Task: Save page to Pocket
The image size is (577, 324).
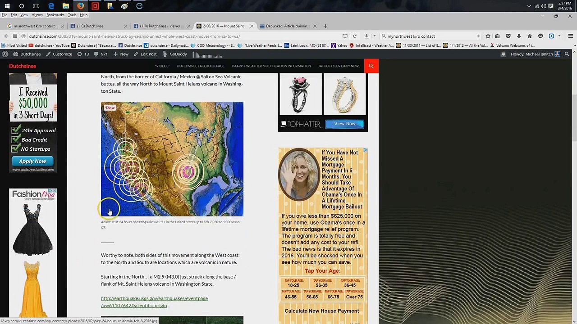Action: click(508, 36)
